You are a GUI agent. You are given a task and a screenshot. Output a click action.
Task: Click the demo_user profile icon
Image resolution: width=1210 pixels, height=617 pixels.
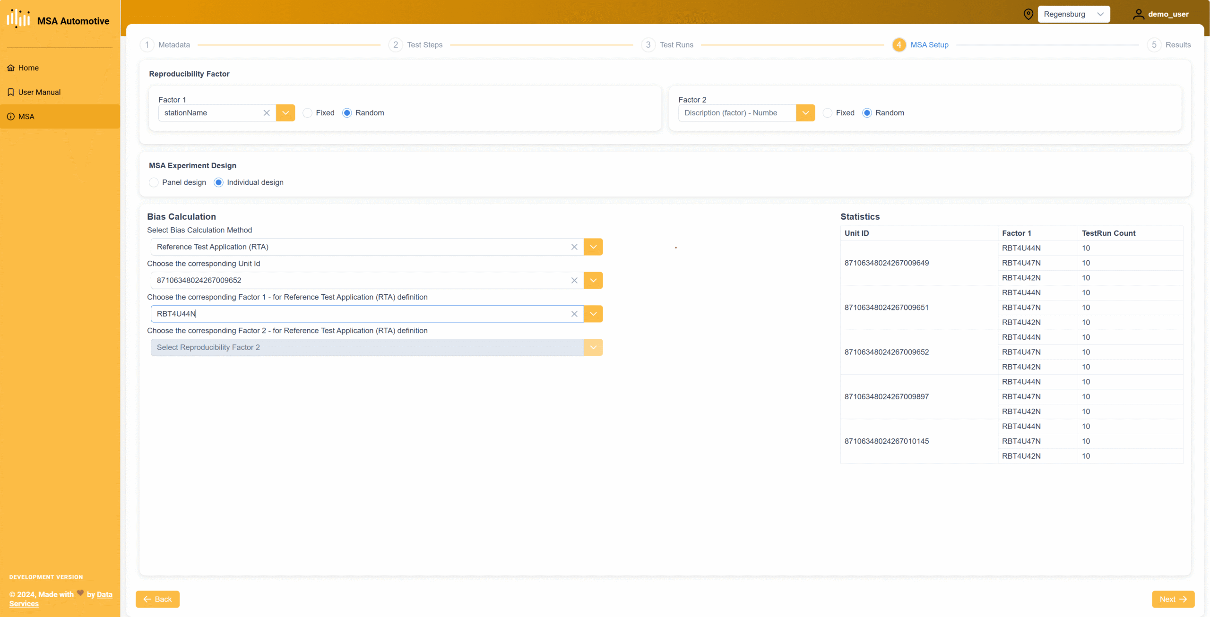click(x=1139, y=14)
